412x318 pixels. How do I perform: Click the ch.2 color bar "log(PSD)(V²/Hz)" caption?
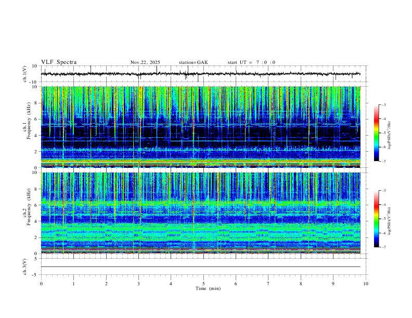click(x=390, y=221)
